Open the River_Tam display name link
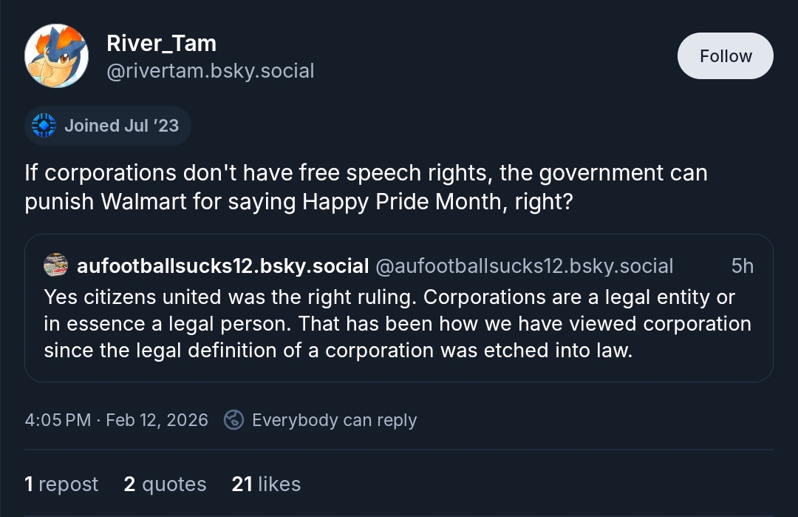Viewport: 798px width, 517px height. pyautogui.click(x=161, y=43)
